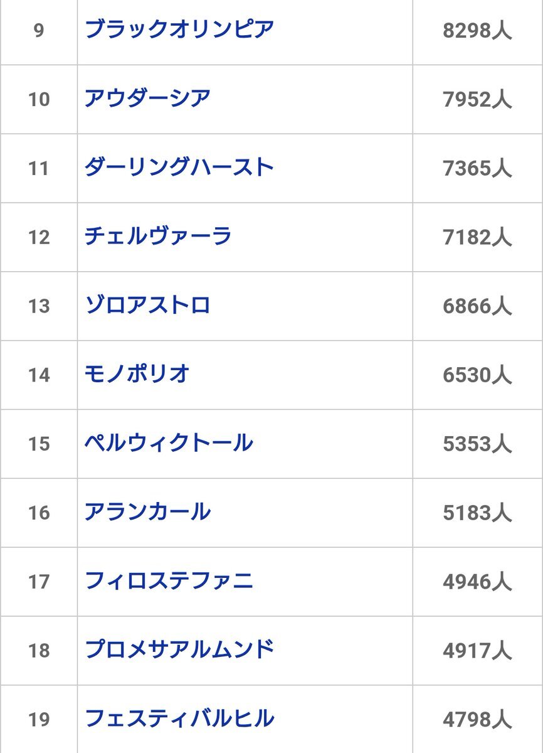Open the プロメサアルムンド link
543x753 pixels.
(x=179, y=649)
